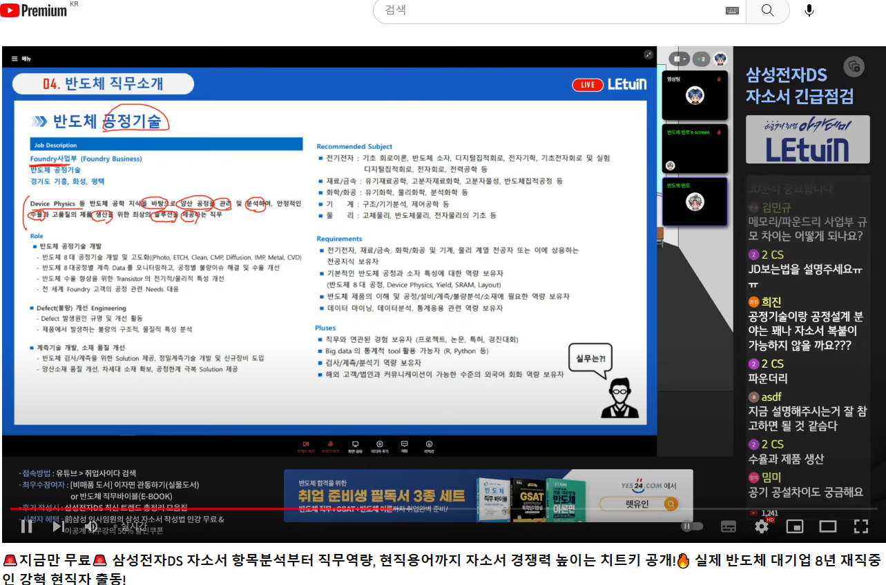Viewport: 886px width, 585px height.
Task: Start voice search with the microphone
Action: pyautogui.click(x=809, y=10)
